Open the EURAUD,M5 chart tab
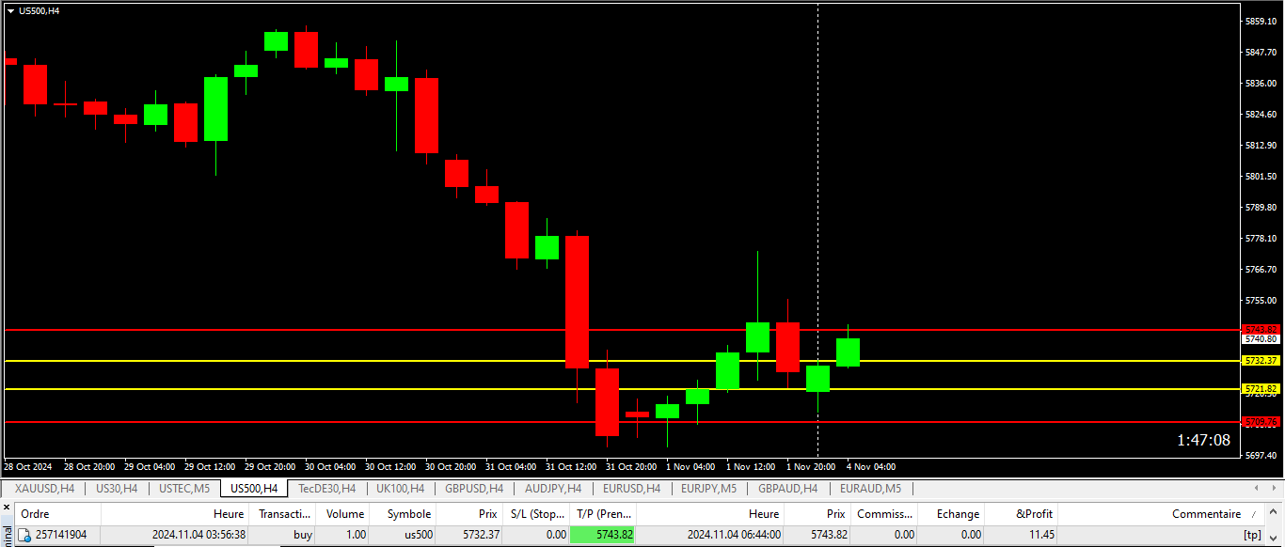1285x547 pixels. 870,489
